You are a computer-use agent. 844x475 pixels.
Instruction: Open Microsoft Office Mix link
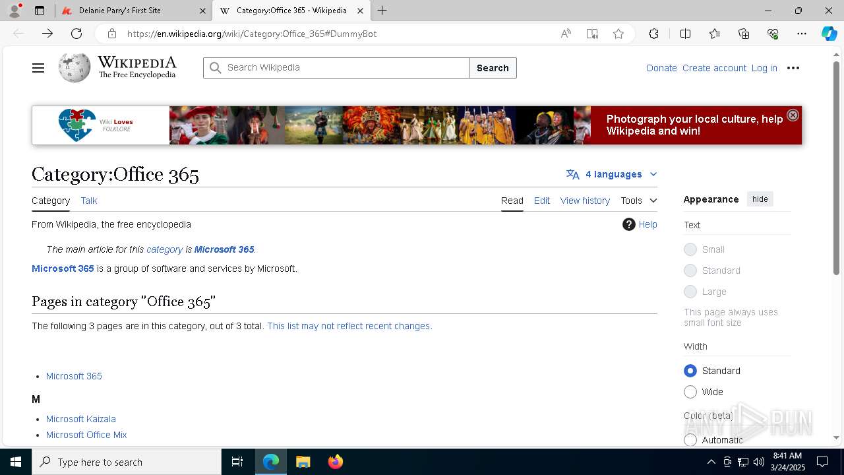pos(86,435)
